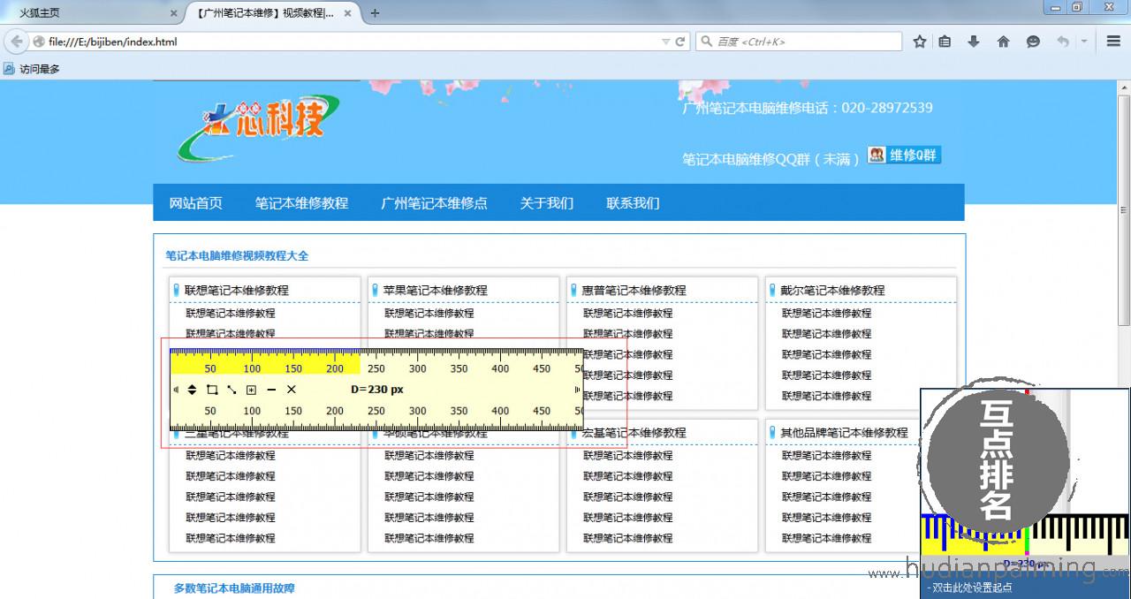Open the 网站首页 navigation item
The width and height of the screenshot is (1131, 599).
click(x=196, y=203)
